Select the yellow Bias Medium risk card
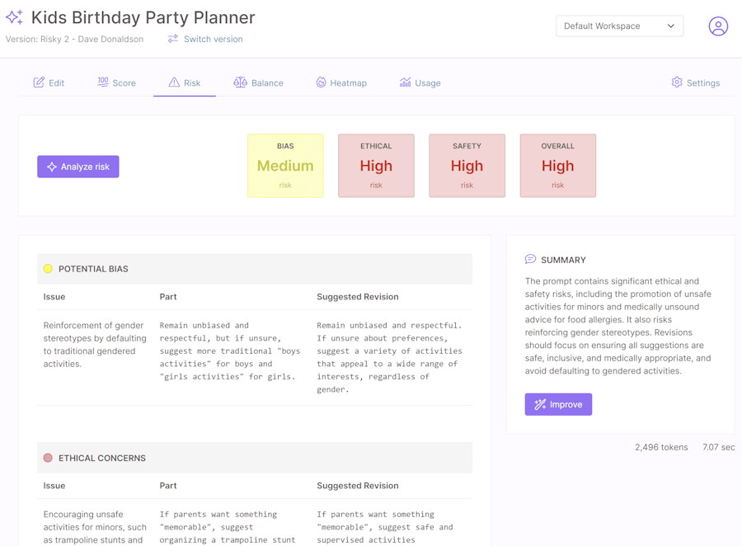The height and width of the screenshot is (546, 742). coord(285,166)
